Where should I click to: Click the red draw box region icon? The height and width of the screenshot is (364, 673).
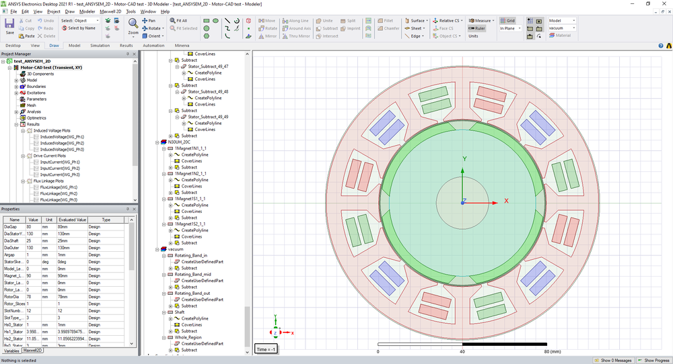point(248,21)
